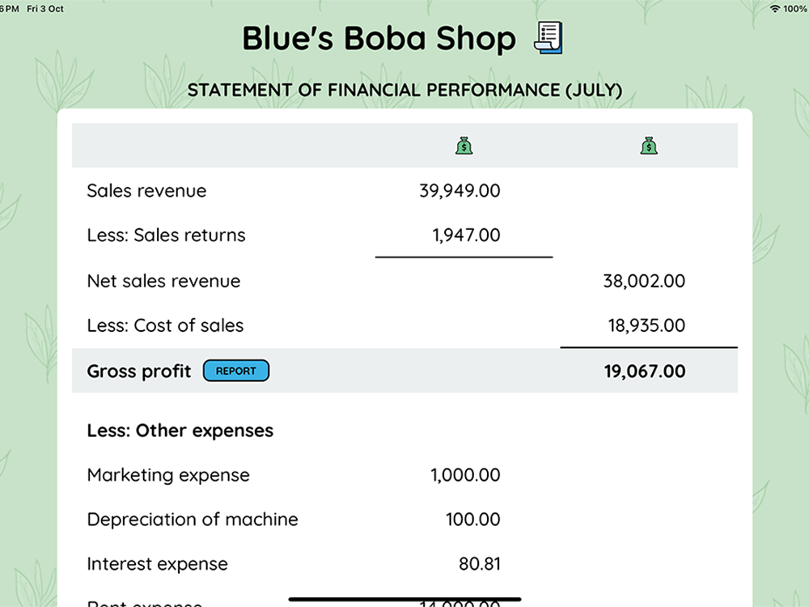Screen dimensions: 809x607
Task: Tap the Less: Cost of sales label
Action: click(165, 325)
